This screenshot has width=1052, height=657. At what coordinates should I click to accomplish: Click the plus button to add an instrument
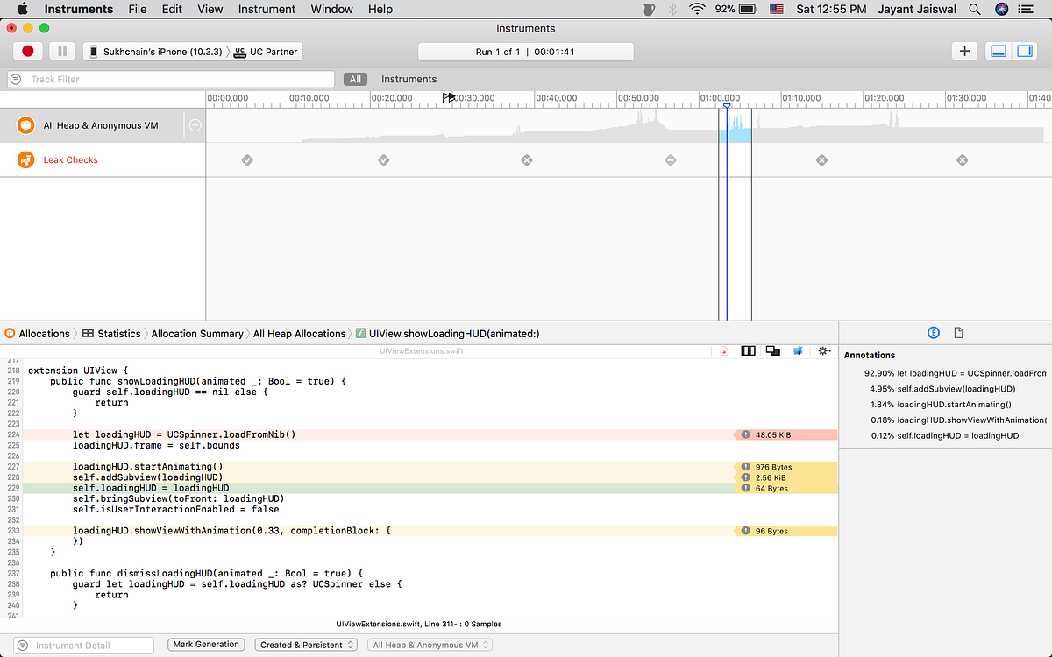click(x=964, y=51)
